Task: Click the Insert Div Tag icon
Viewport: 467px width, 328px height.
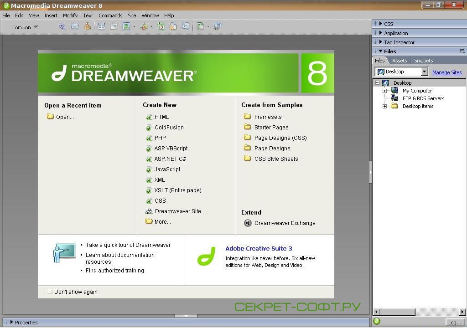Action: (x=114, y=26)
